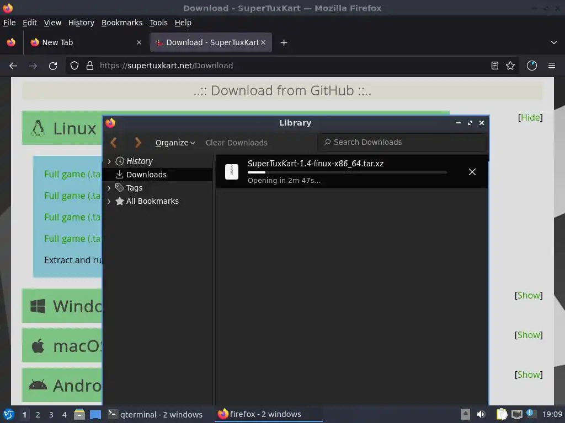This screenshot has height=423, width=565.
Task: Expand the History tree node
Action: pyautogui.click(x=109, y=161)
